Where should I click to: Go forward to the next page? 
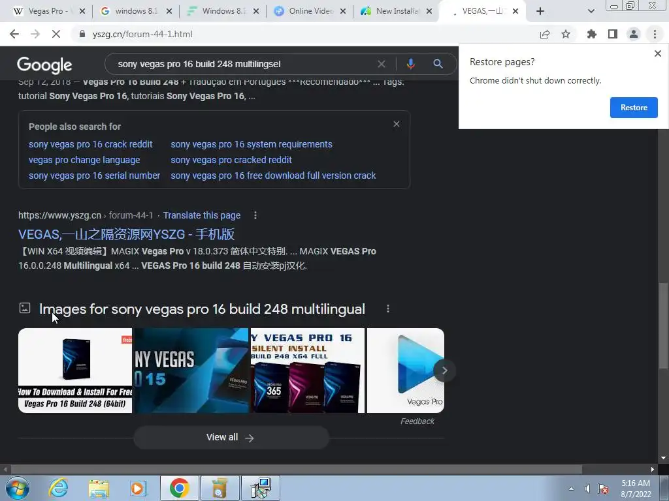coord(35,34)
